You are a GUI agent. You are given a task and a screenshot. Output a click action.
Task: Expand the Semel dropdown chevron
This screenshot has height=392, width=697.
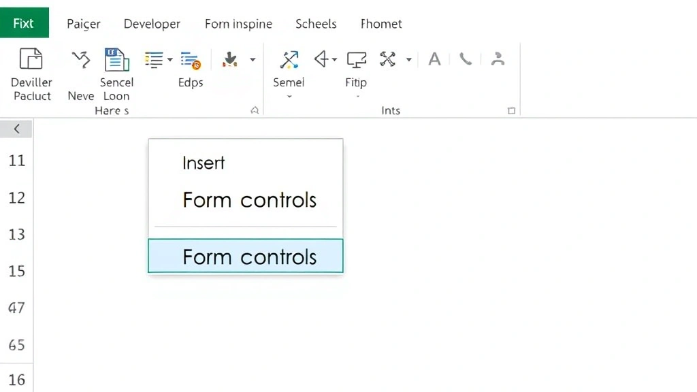[x=289, y=95]
